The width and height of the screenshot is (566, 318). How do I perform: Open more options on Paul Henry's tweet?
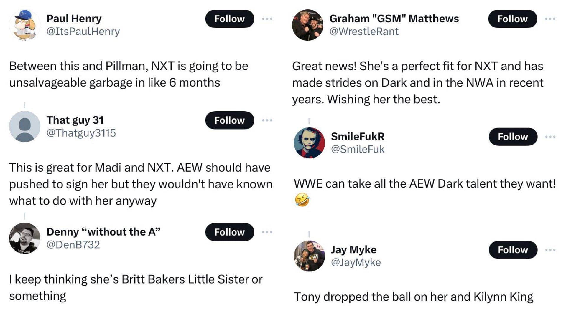point(267,19)
